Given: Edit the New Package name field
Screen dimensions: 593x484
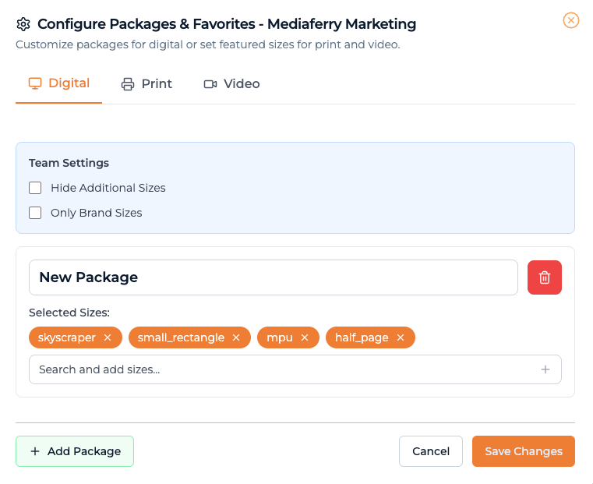Looking at the screenshot, I should (274, 277).
